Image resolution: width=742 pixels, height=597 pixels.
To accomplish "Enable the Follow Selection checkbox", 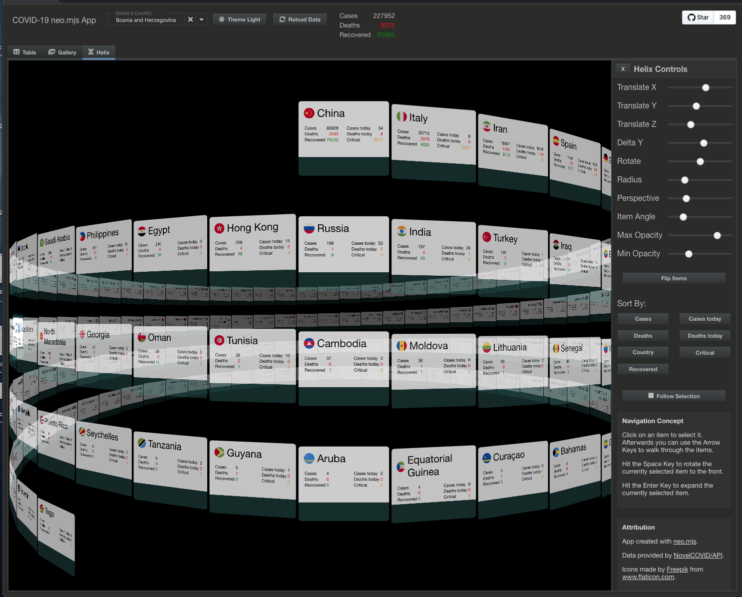I will [x=651, y=396].
